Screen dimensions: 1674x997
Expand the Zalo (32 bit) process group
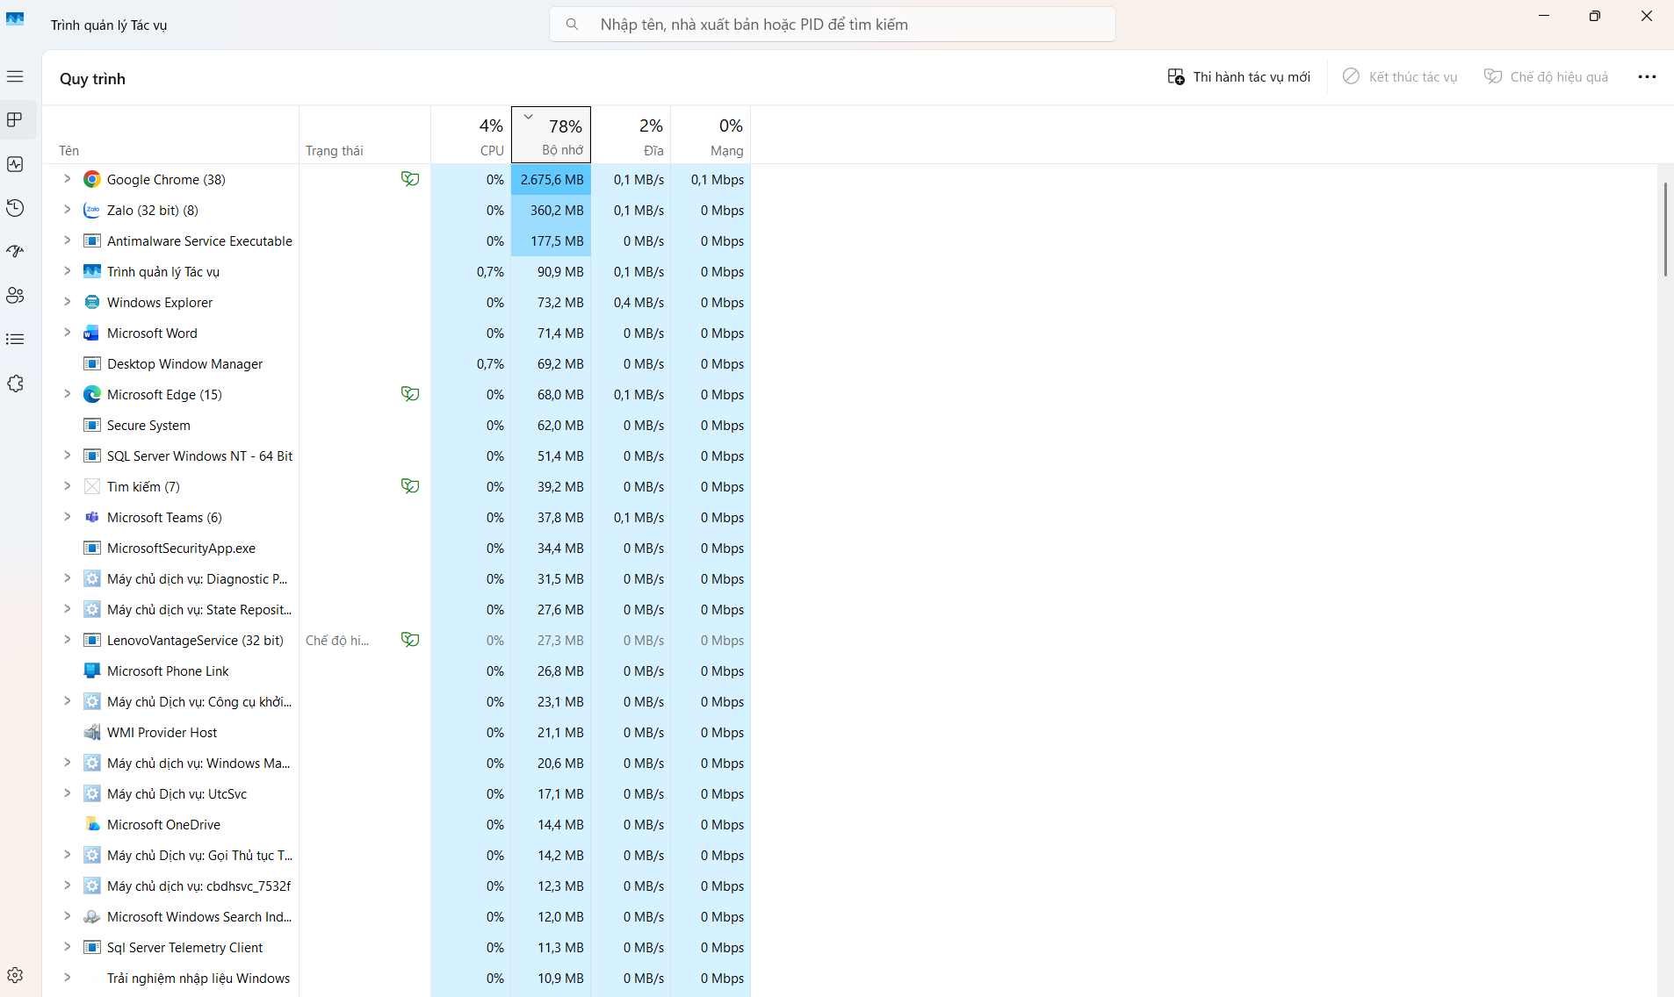pyautogui.click(x=67, y=210)
